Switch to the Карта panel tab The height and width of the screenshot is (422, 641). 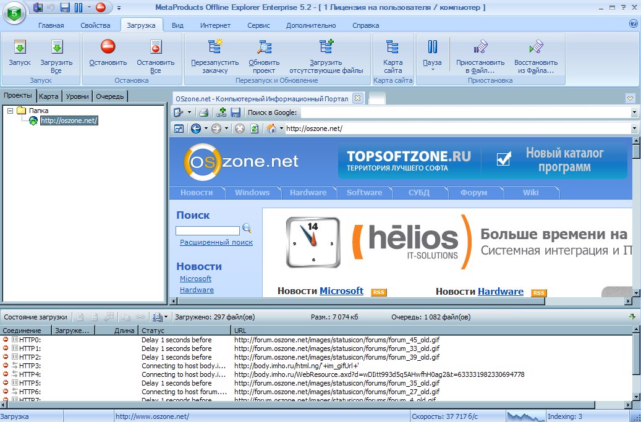(49, 96)
